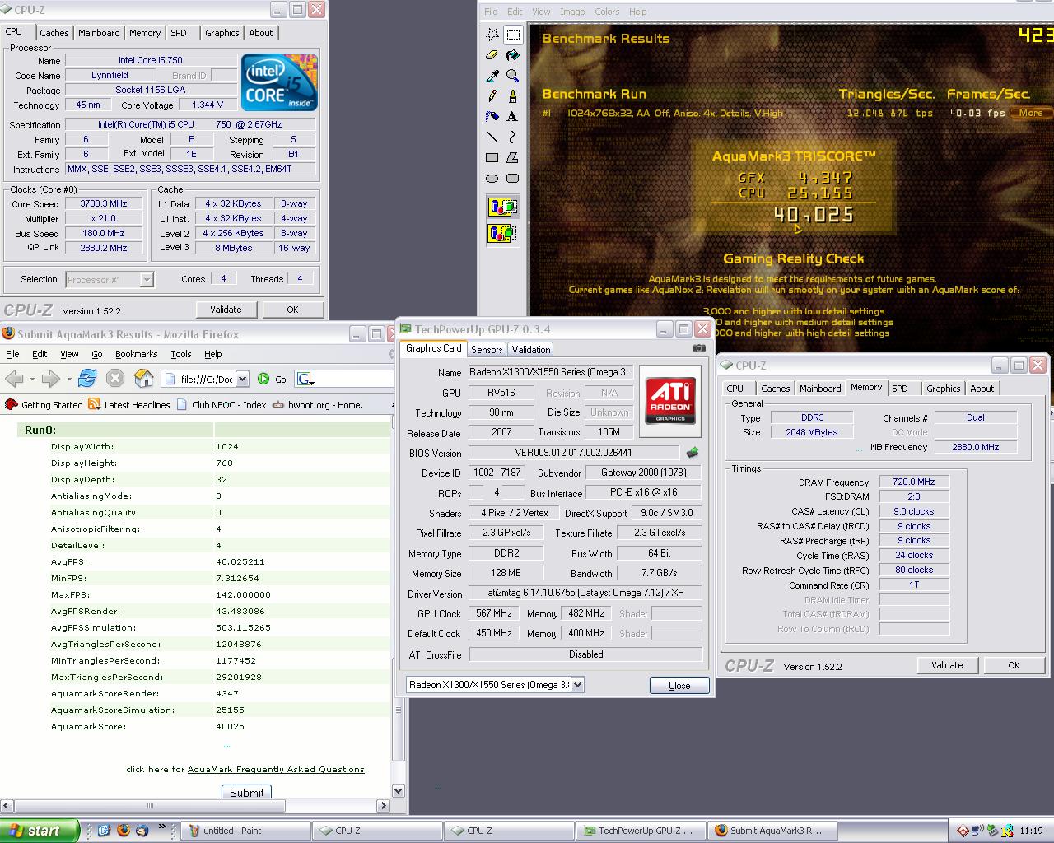
Task: Select the Free-Form Select tool in Paint
Action: coord(492,35)
